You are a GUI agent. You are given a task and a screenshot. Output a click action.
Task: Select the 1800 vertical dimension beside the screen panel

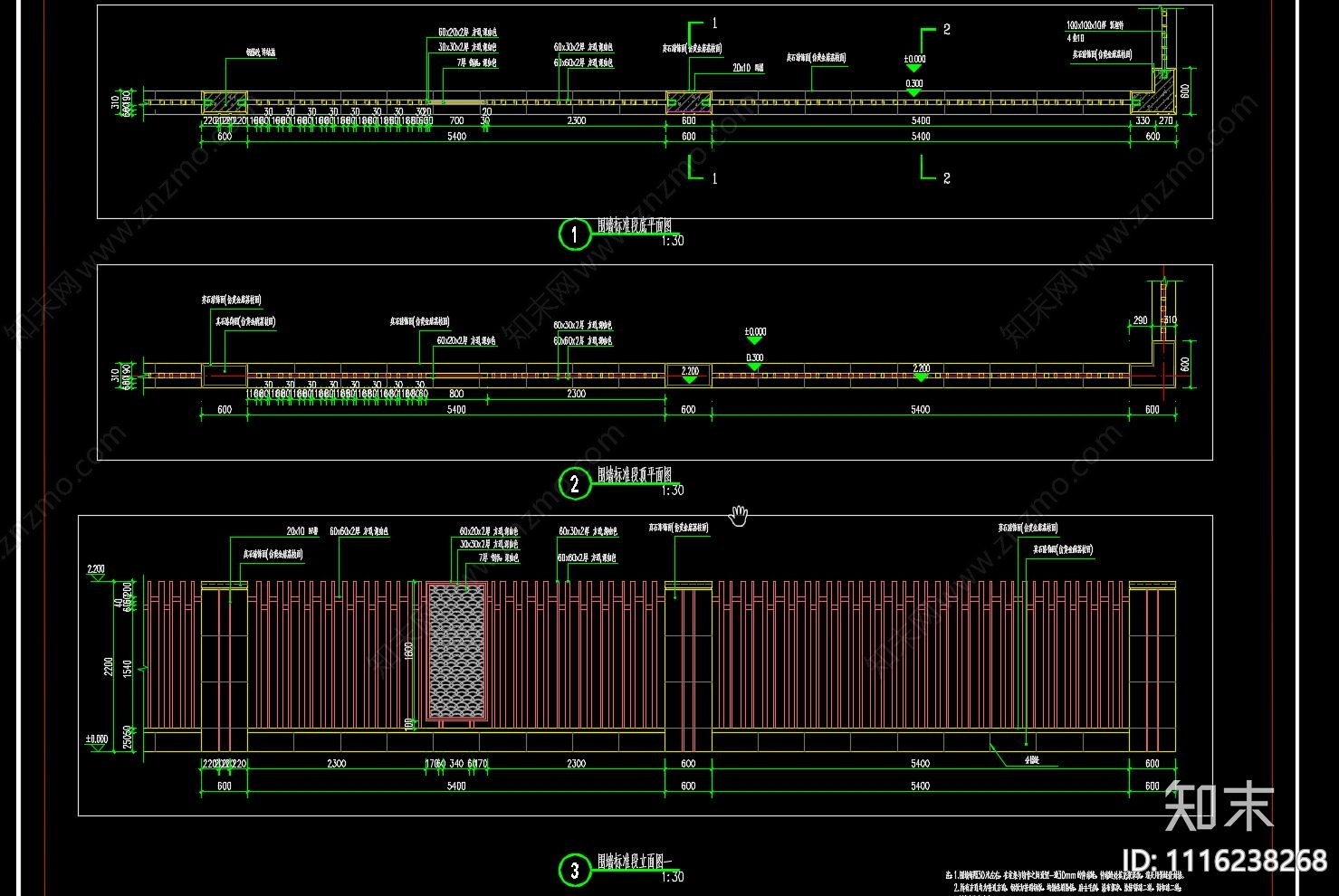(x=409, y=650)
